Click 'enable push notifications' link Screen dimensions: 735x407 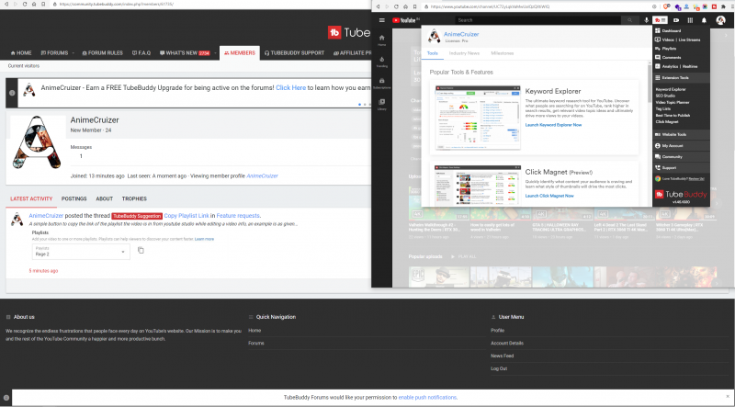point(427,397)
